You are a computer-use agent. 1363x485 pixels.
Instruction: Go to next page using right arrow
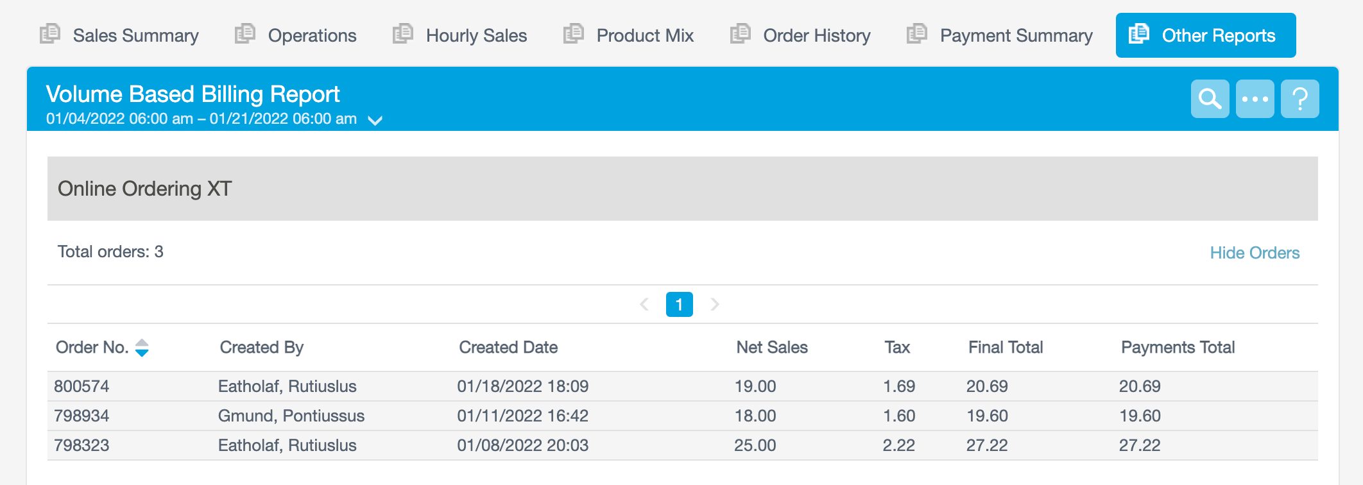tap(714, 304)
